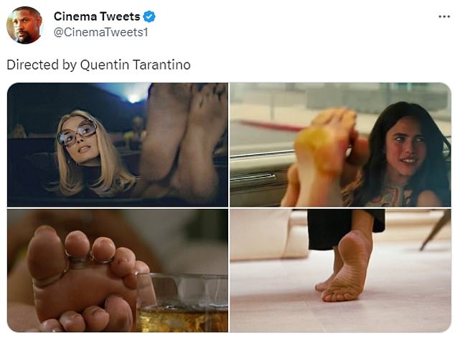The image size is (455, 341).
Task: Open the @CinemaTweets1 handle link
Action: point(100,32)
